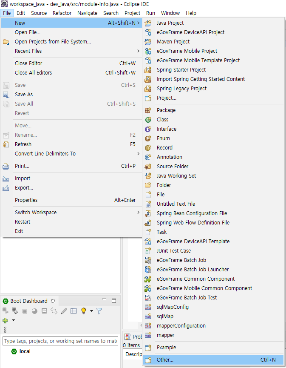Open the three-dot view menu in Boot Dashboard
The image size is (286, 368).
(5, 330)
